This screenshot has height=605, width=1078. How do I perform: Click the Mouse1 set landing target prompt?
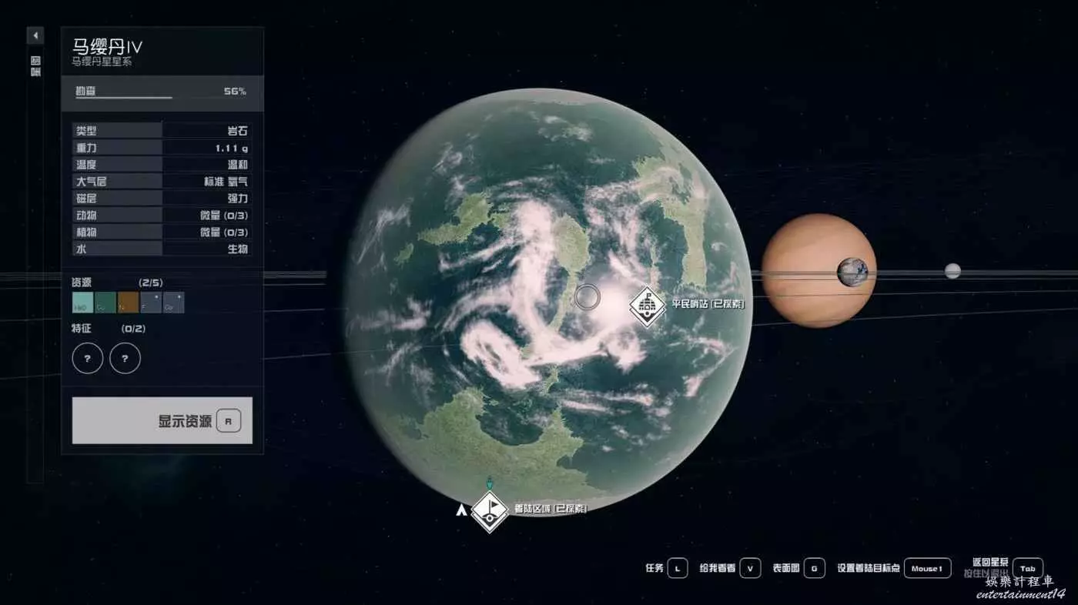point(926,569)
